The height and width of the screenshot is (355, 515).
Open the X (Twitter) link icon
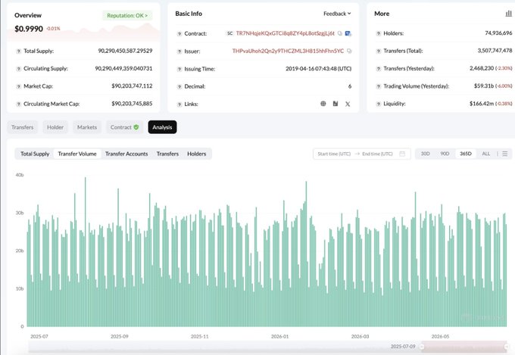pyautogui.click(x=348, y=104)
